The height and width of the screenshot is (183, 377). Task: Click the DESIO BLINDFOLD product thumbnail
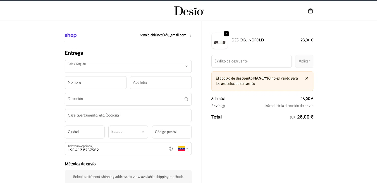coord(220,41)
